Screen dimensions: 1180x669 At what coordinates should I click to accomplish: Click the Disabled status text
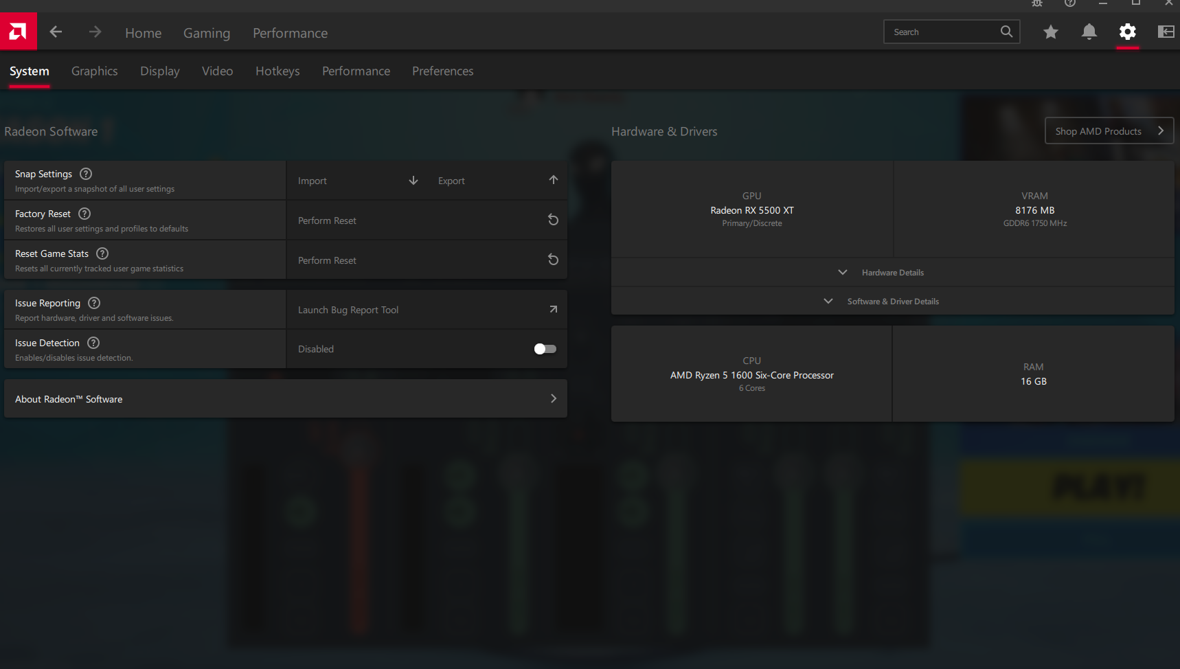pyautogui.click(x=316, y=349)
